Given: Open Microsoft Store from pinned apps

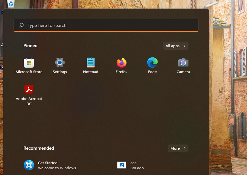Looking at the screenshot, I should point(29,66).
